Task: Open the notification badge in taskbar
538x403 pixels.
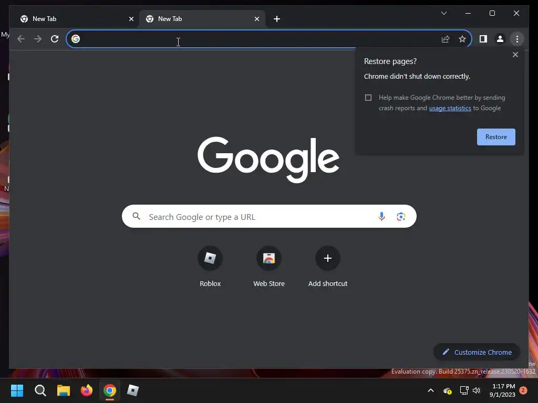Action: coord(523,390)
